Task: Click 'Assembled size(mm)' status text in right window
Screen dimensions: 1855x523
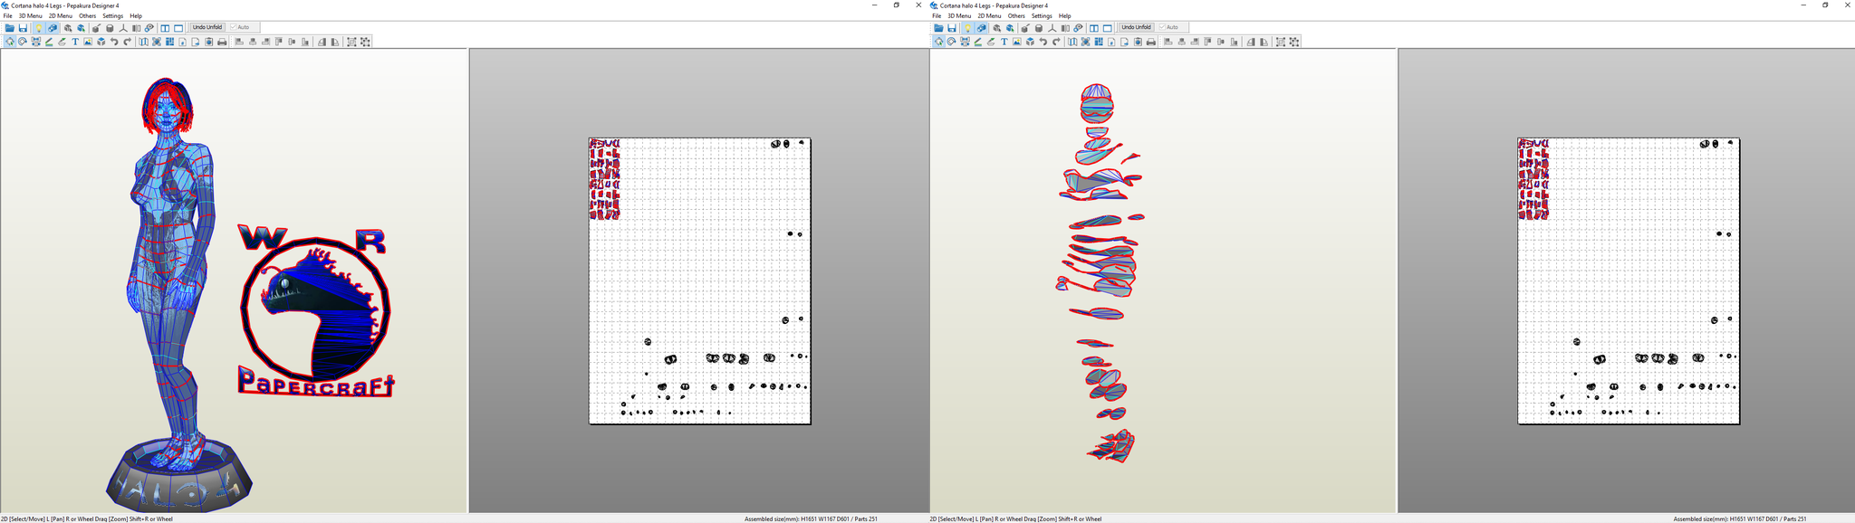Action: point(1740,518)
